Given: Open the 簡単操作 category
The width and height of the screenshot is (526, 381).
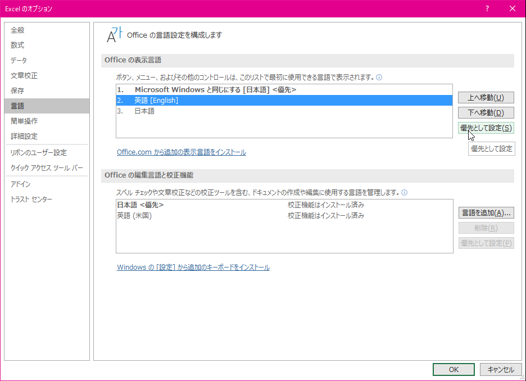Looking at the screenshot, I should 47,121.
